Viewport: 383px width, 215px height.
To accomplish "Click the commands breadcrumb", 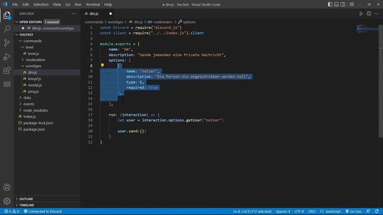I will click(x=94, y=22).
